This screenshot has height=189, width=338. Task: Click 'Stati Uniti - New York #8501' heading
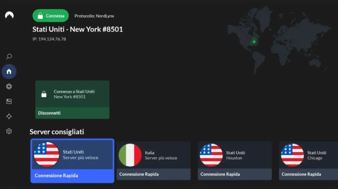coord(78,29)
